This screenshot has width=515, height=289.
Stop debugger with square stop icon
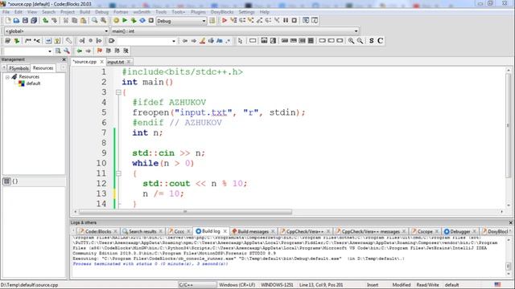[295, 21]
